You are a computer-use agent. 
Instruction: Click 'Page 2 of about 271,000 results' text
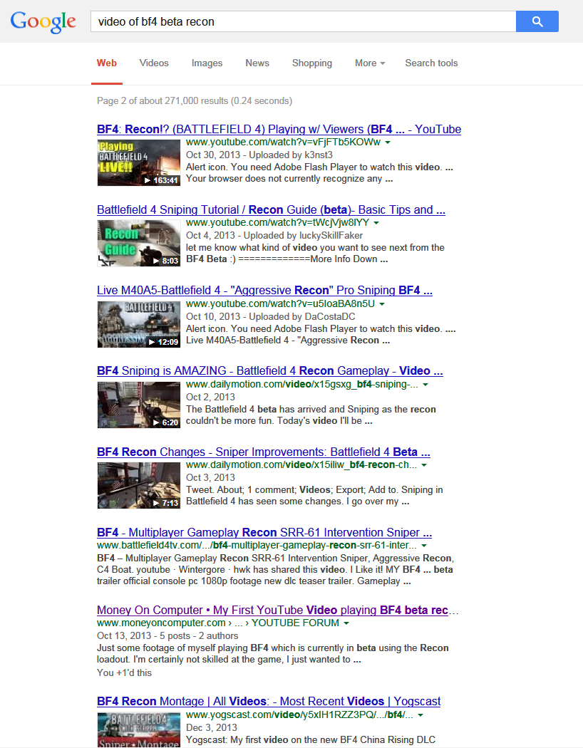[x=195, y=100]
